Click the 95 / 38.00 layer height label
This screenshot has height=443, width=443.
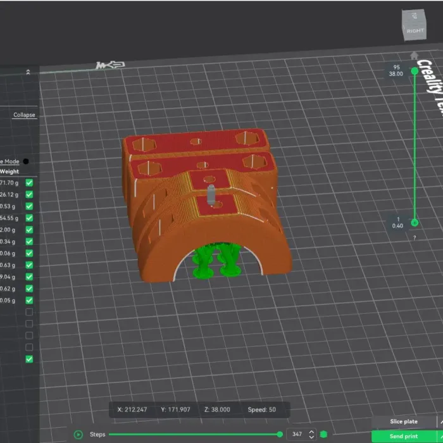[396, 71]
